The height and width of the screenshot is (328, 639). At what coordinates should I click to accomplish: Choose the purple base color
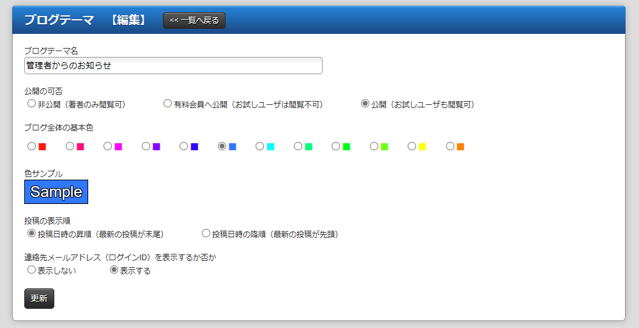click(x=146, y=146)
